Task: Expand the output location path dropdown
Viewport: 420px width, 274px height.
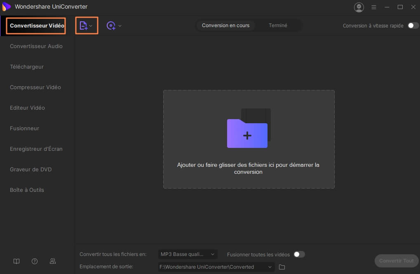Action: [270, 267]
